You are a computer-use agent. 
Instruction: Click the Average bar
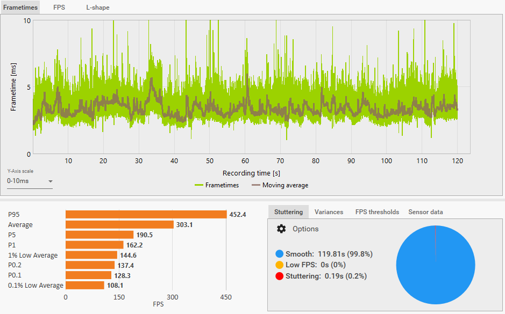(119, 225)
